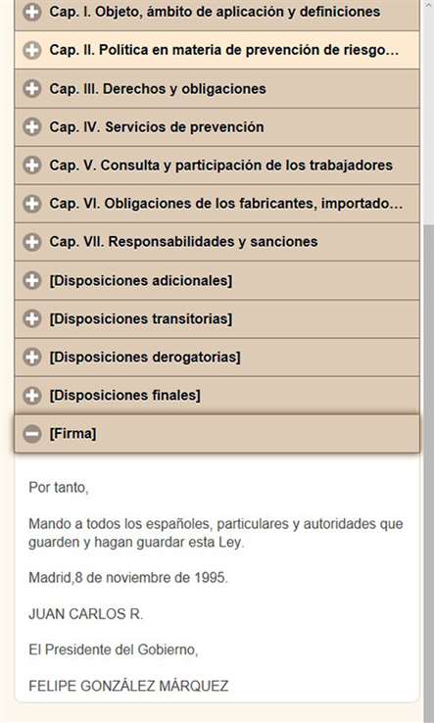Select Cap. I. Objeto, ámbito heading
434x723 pixels.
217,12
